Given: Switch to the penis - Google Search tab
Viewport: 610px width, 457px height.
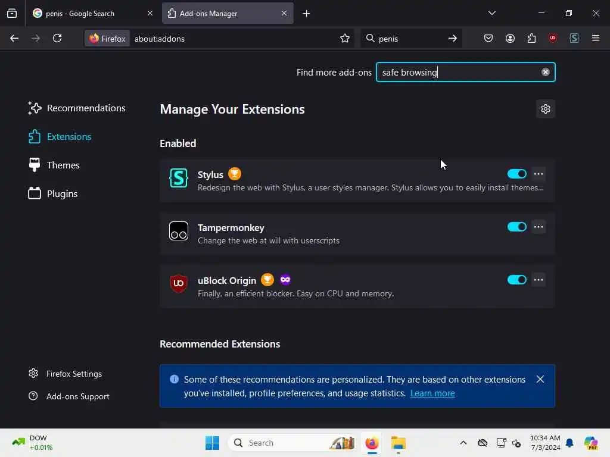Looking at the screenshot, I should (92, 14).
